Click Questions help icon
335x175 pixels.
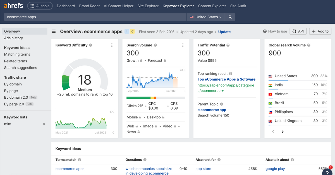point(145,160)
